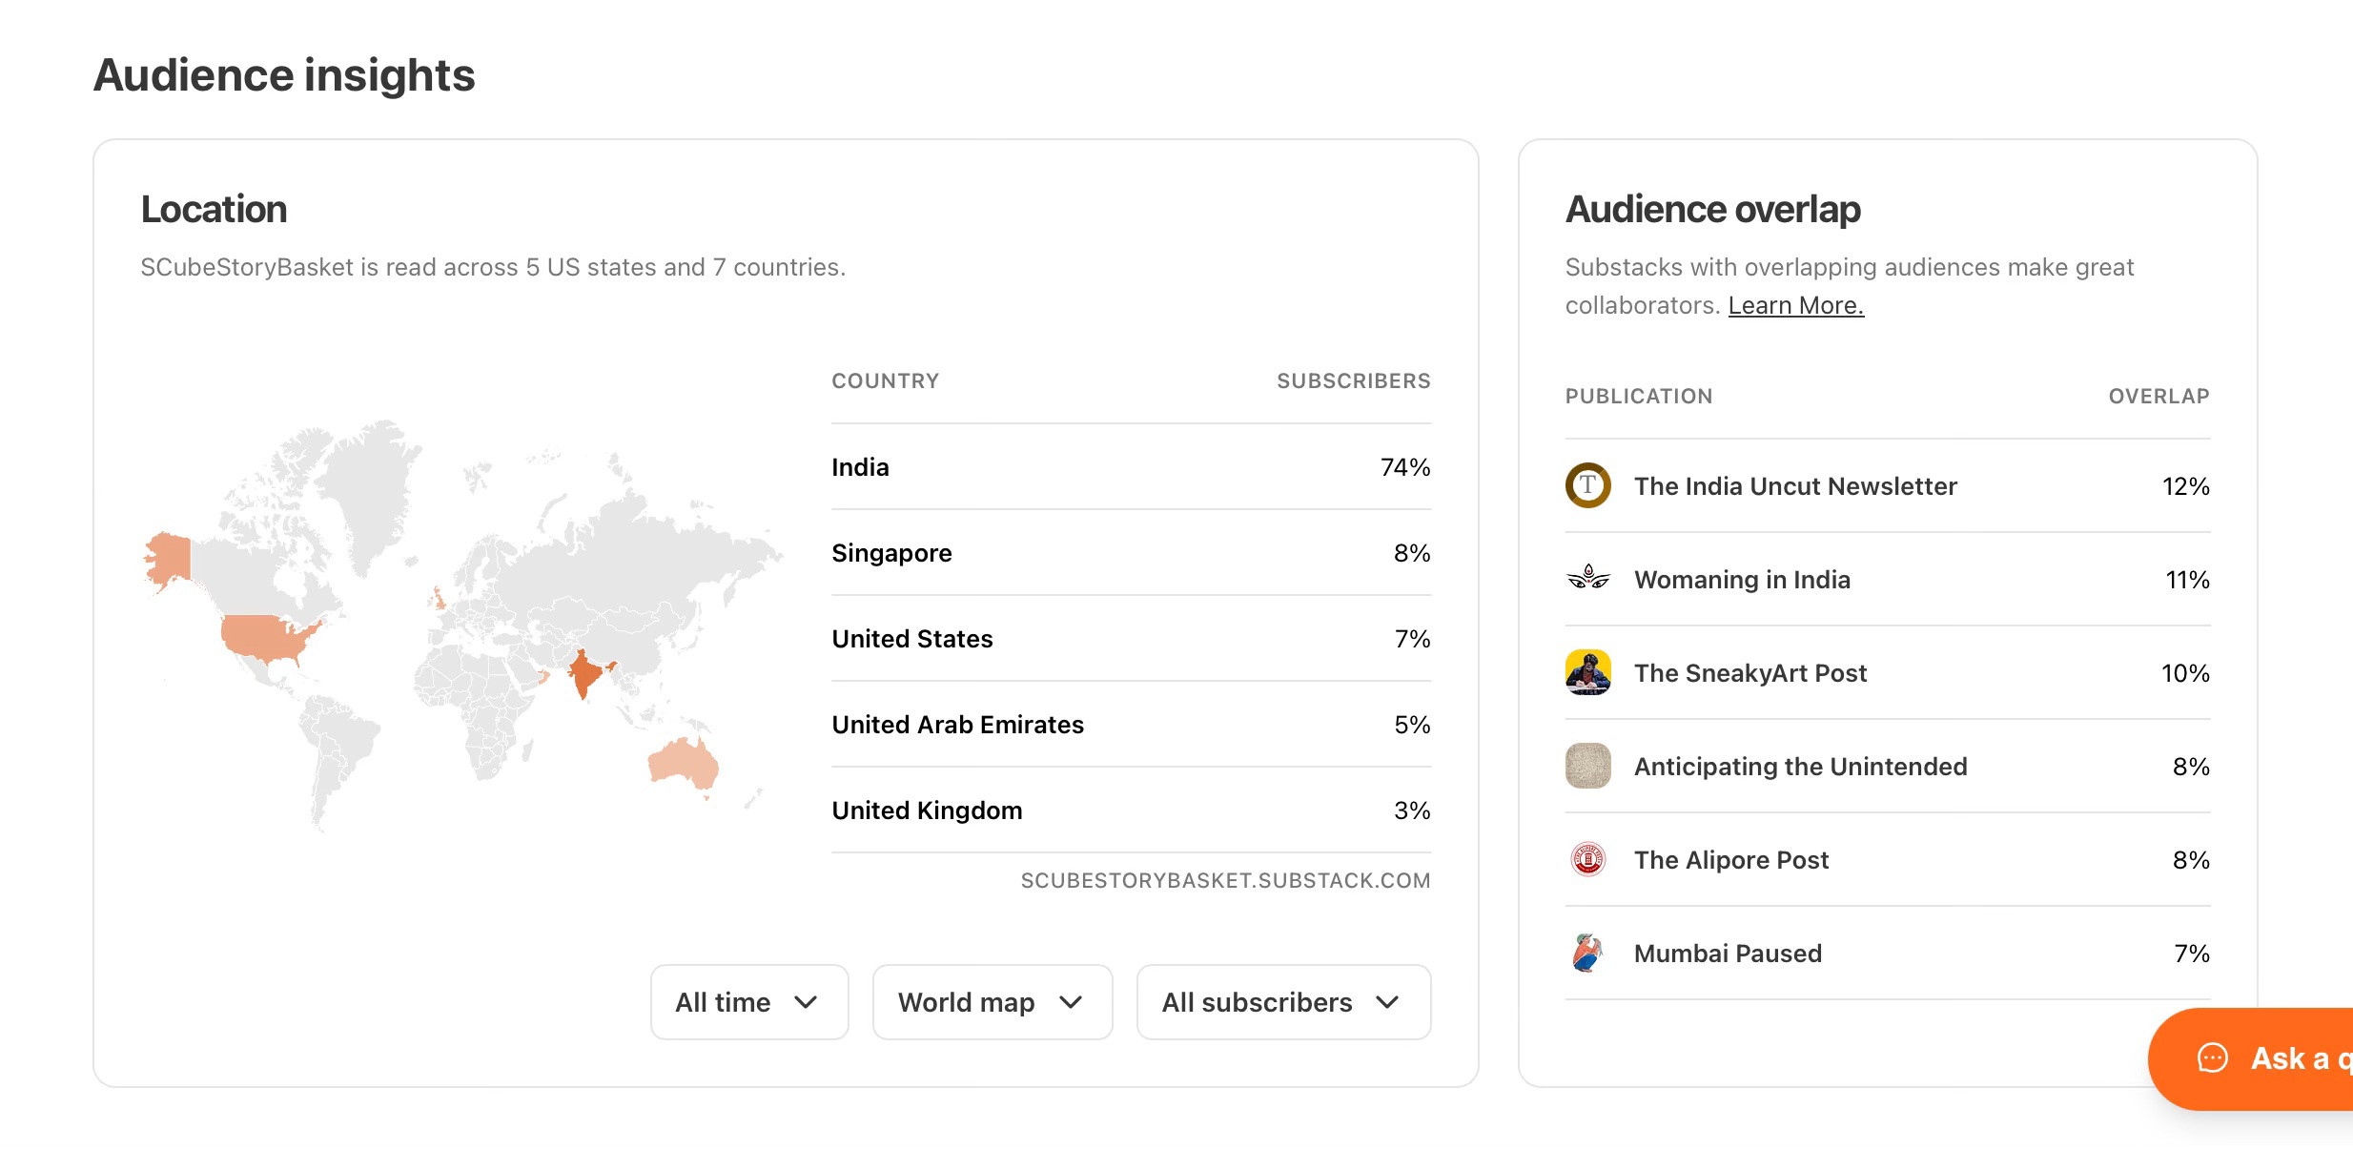The image size is (2353, 1149).
Task: Click SCUBESTORYBASKET.SUBSTACK.COM text
Action: [x=1225, y=881]
